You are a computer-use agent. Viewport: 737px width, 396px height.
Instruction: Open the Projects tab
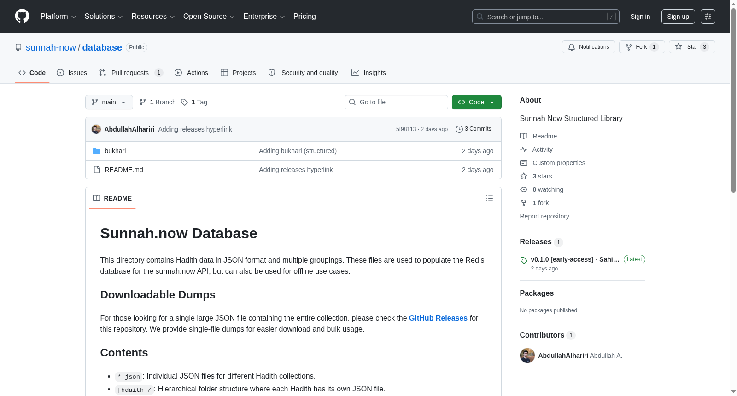238,73
